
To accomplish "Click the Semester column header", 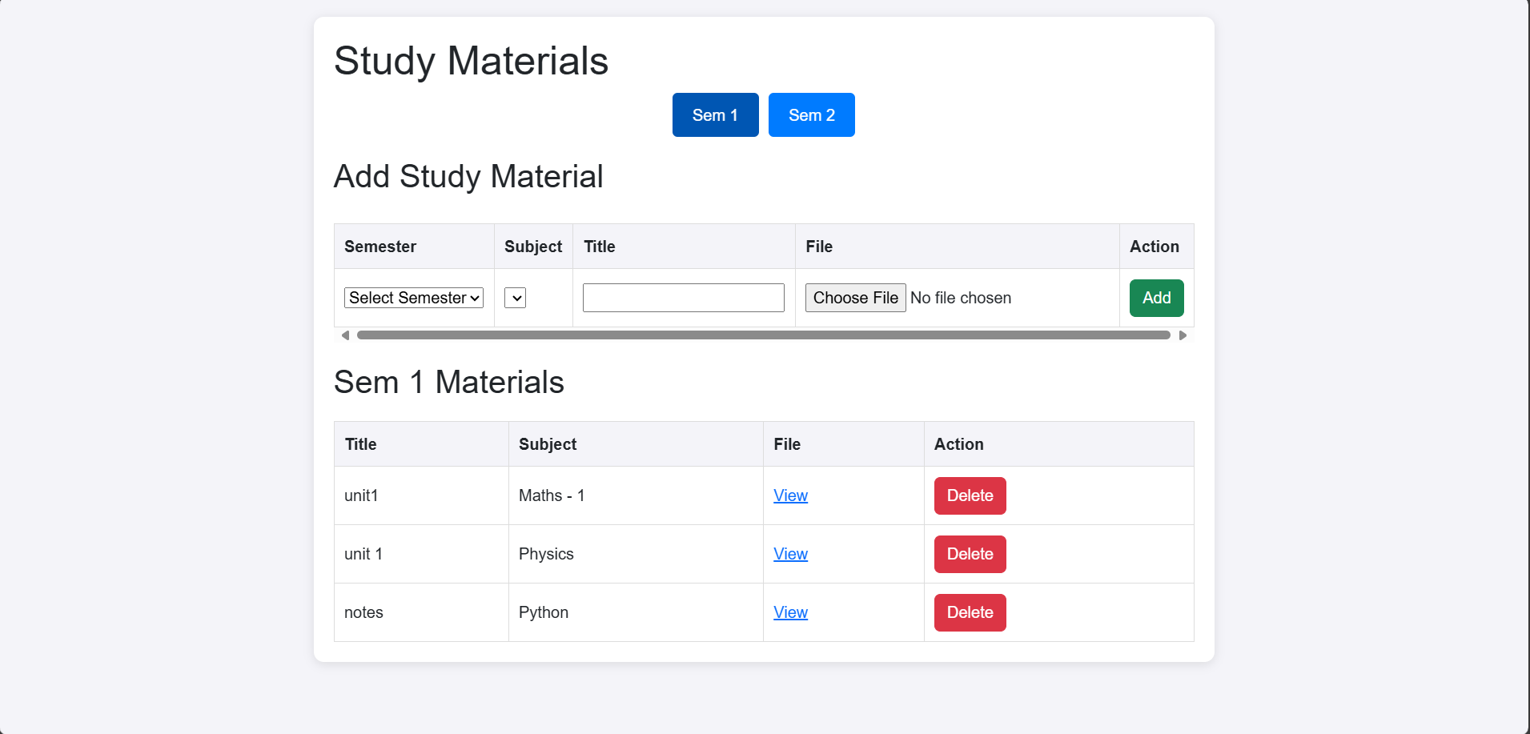I will 380,246.
